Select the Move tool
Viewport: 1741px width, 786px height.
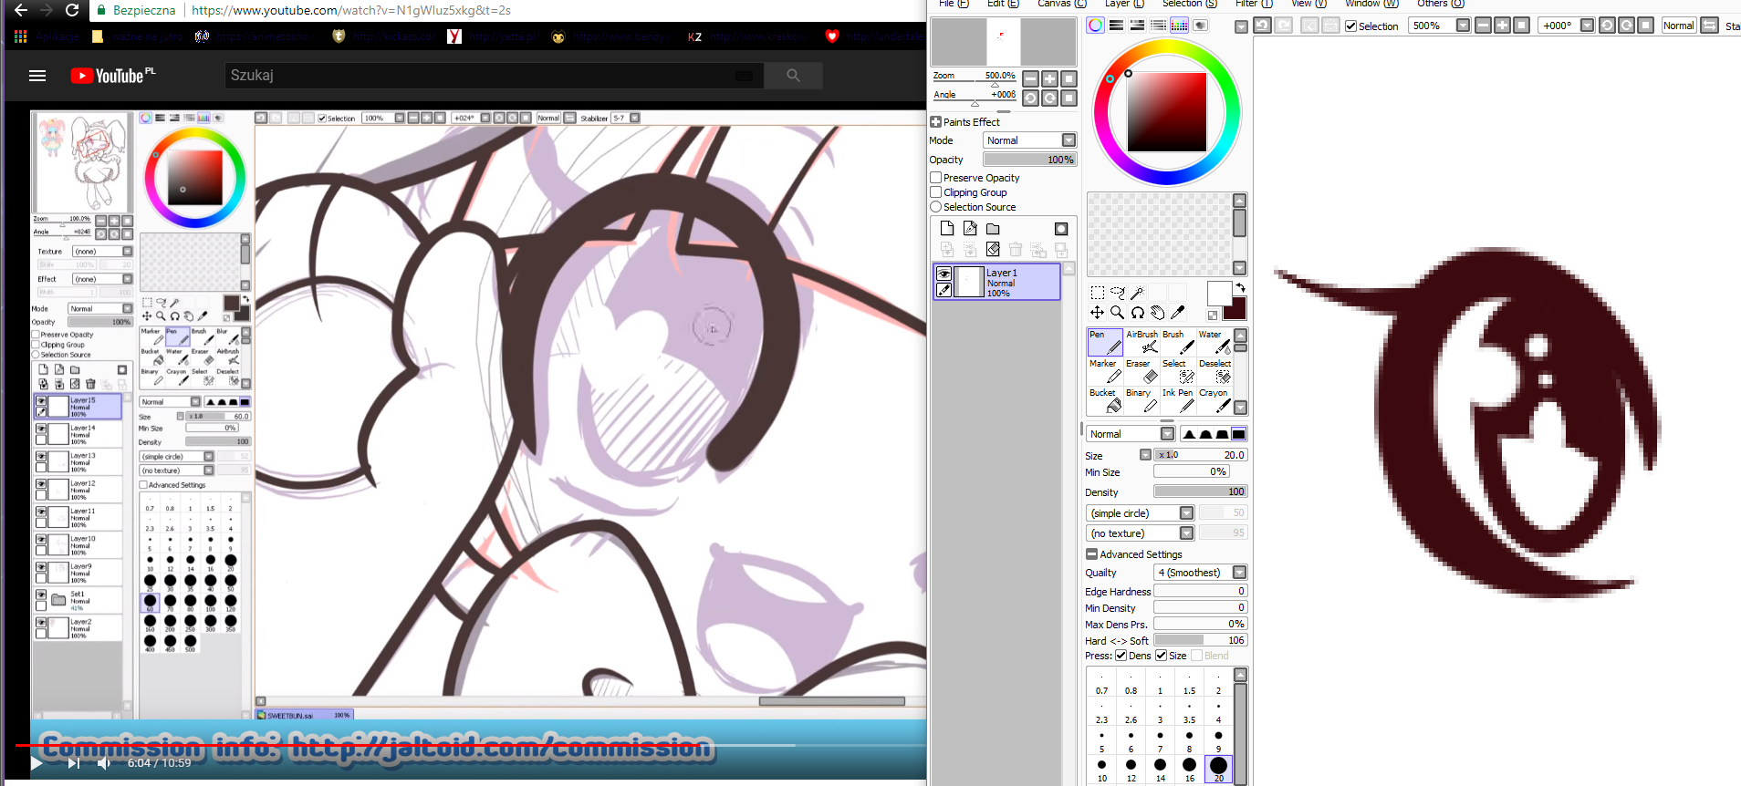click(1097, 313)
